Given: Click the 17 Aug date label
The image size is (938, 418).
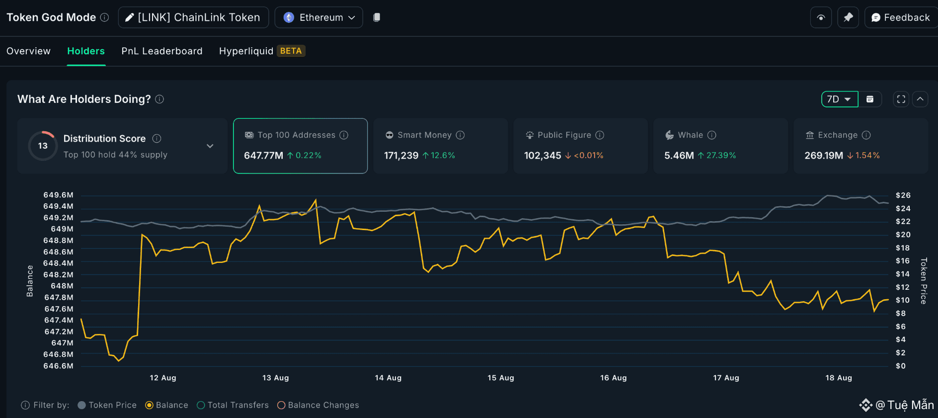Looking at the screenshot, I should [726, 378].
